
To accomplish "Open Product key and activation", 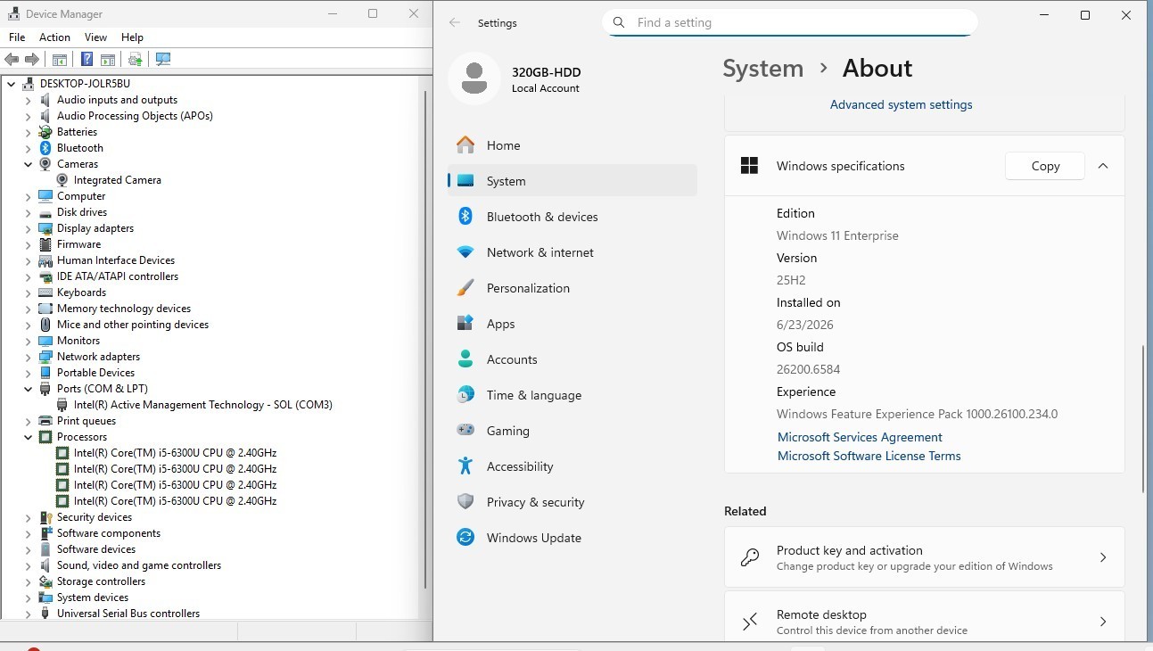I will tap(924, 557).
